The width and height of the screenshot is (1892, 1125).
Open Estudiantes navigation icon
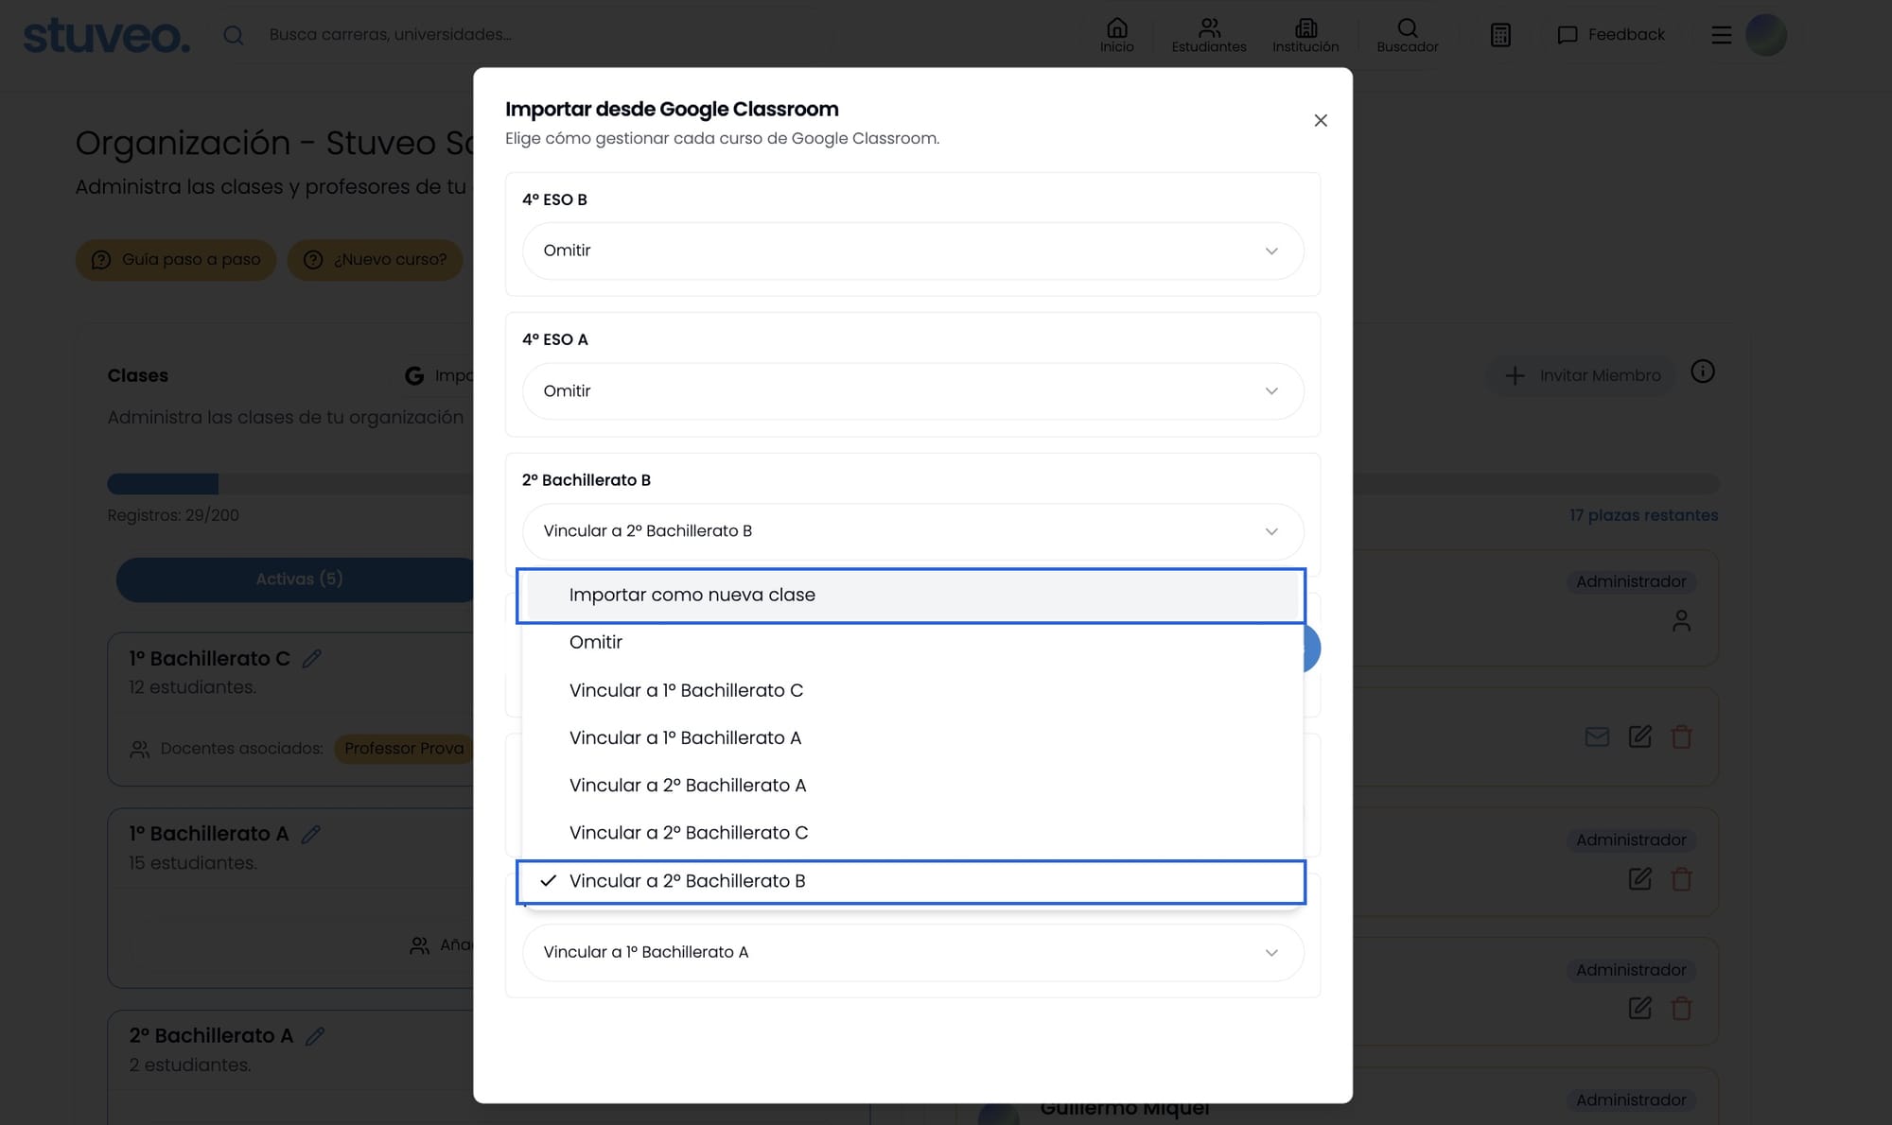(x=1209, y=35)
